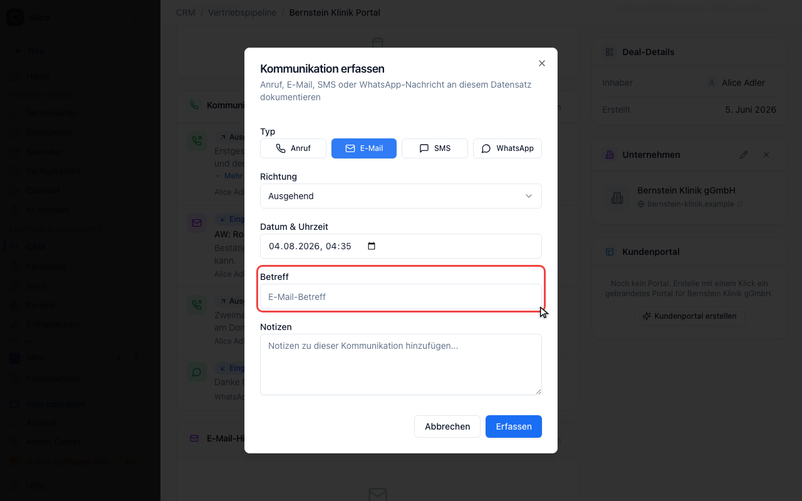This screenshot has width=802, height=501.
Task: Click the pencil edit icon for Unternehmen
Action: coord(744,155)
